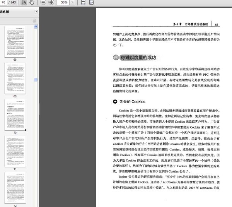Image resolution: width=232 pixels, height=207 pixels.
Task: Fit one full page to window
Action: click(91, 2)
